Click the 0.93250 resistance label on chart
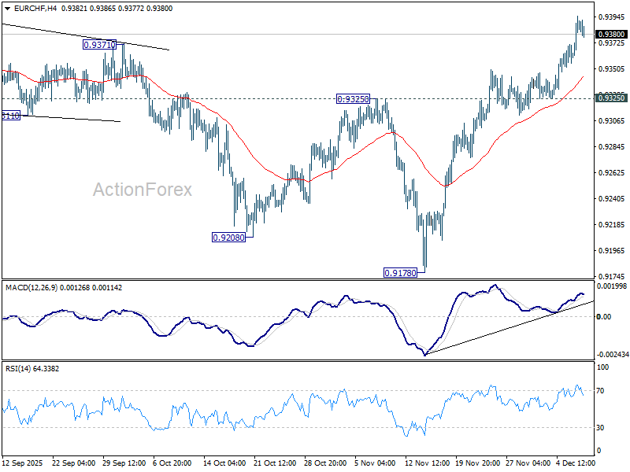This screenshot has width=630, height=472. (353, 99)
